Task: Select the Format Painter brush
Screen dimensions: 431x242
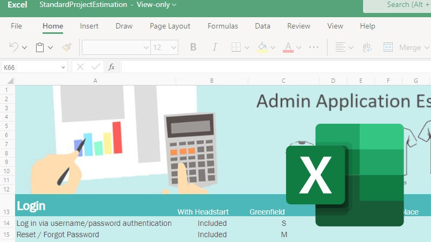Action: 66,47
